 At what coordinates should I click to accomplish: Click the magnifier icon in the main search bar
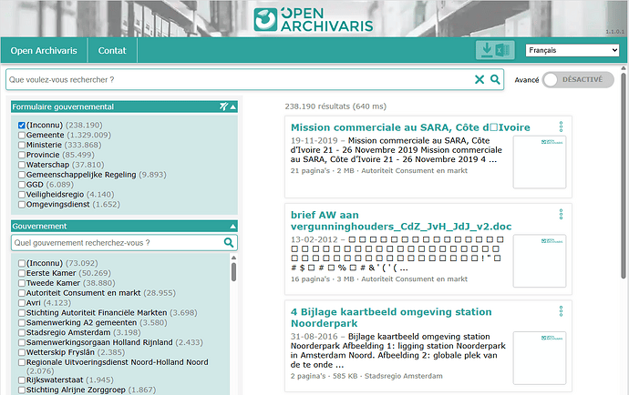[x=496, y=80]
